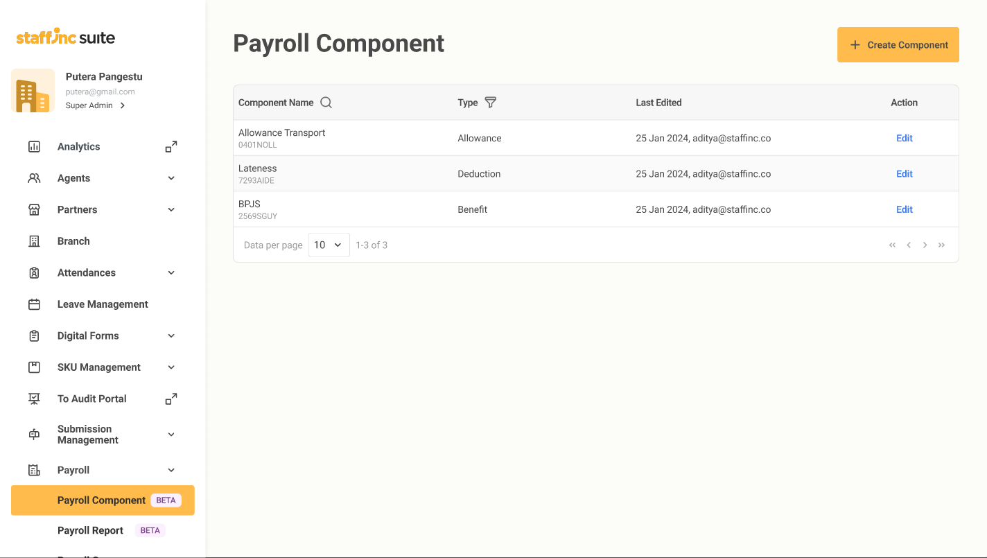Jump to the first page arrow
The image size is (987, 558).
coord(892,245)
